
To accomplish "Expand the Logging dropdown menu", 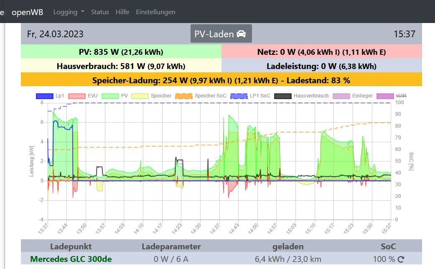I will 69,12.
